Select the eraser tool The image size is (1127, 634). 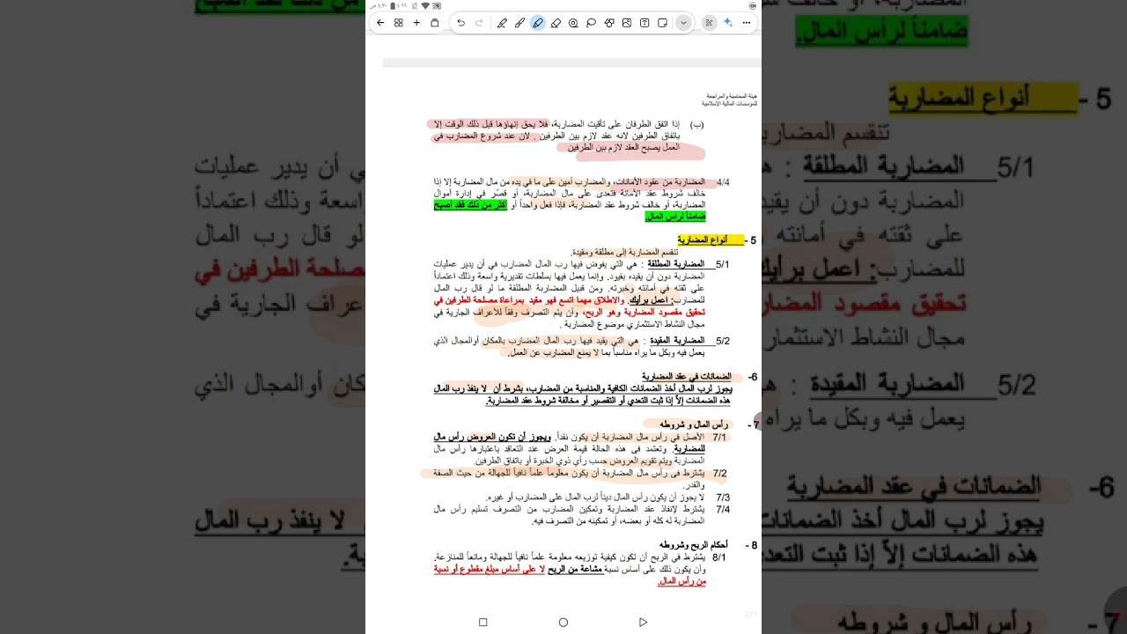(556, 23)
